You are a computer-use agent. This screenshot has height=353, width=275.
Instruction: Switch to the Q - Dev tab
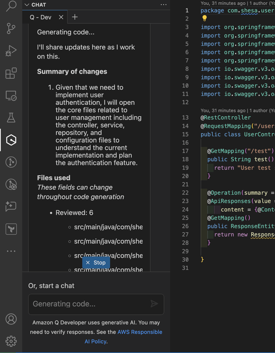pyautogui.click(x=41, y=17)
